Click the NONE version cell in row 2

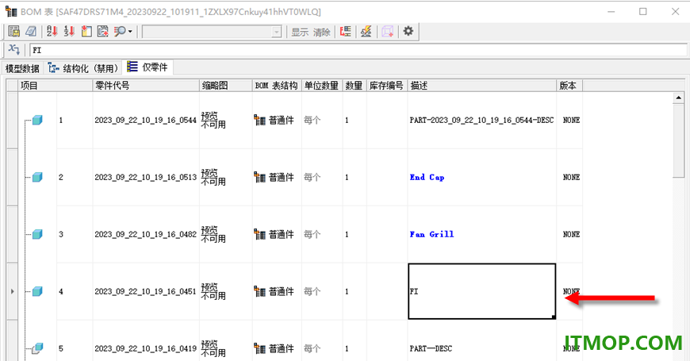point(570,177)
